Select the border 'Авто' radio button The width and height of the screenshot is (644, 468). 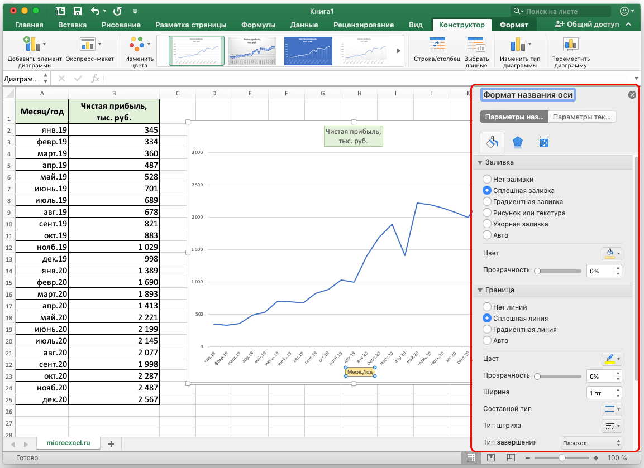point(486,340)
